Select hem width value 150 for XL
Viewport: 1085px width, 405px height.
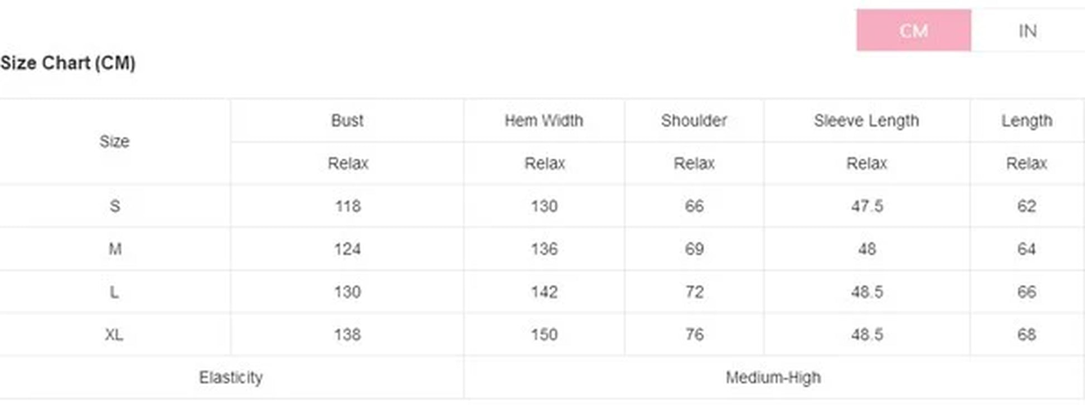544,335
